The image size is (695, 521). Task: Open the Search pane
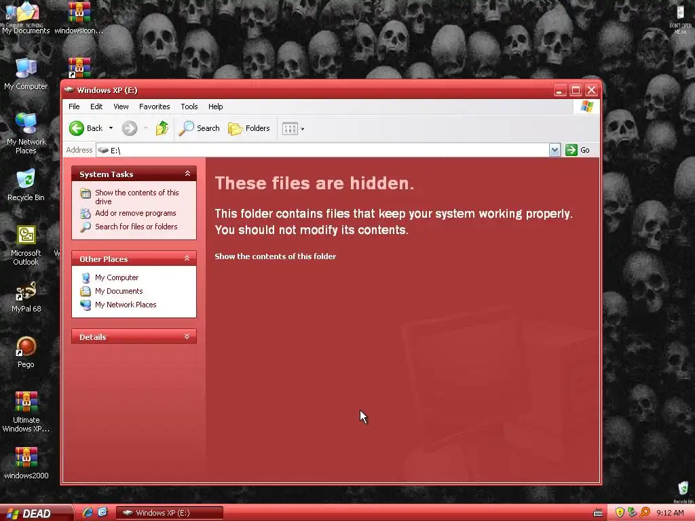coord(199,128)
